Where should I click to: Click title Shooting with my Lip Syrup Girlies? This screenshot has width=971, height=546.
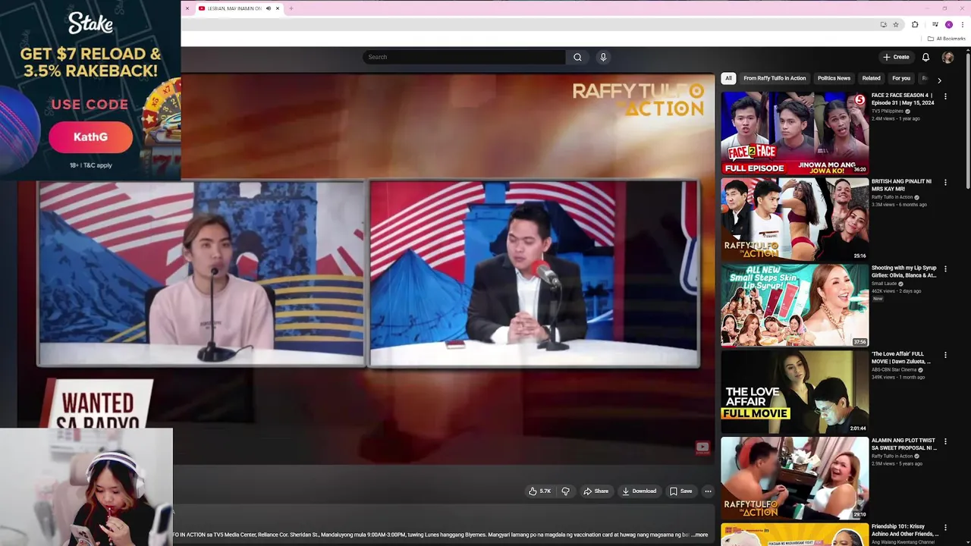coord(904,271)
